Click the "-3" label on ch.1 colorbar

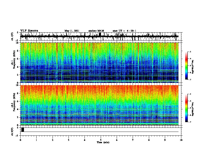point(190,52)
